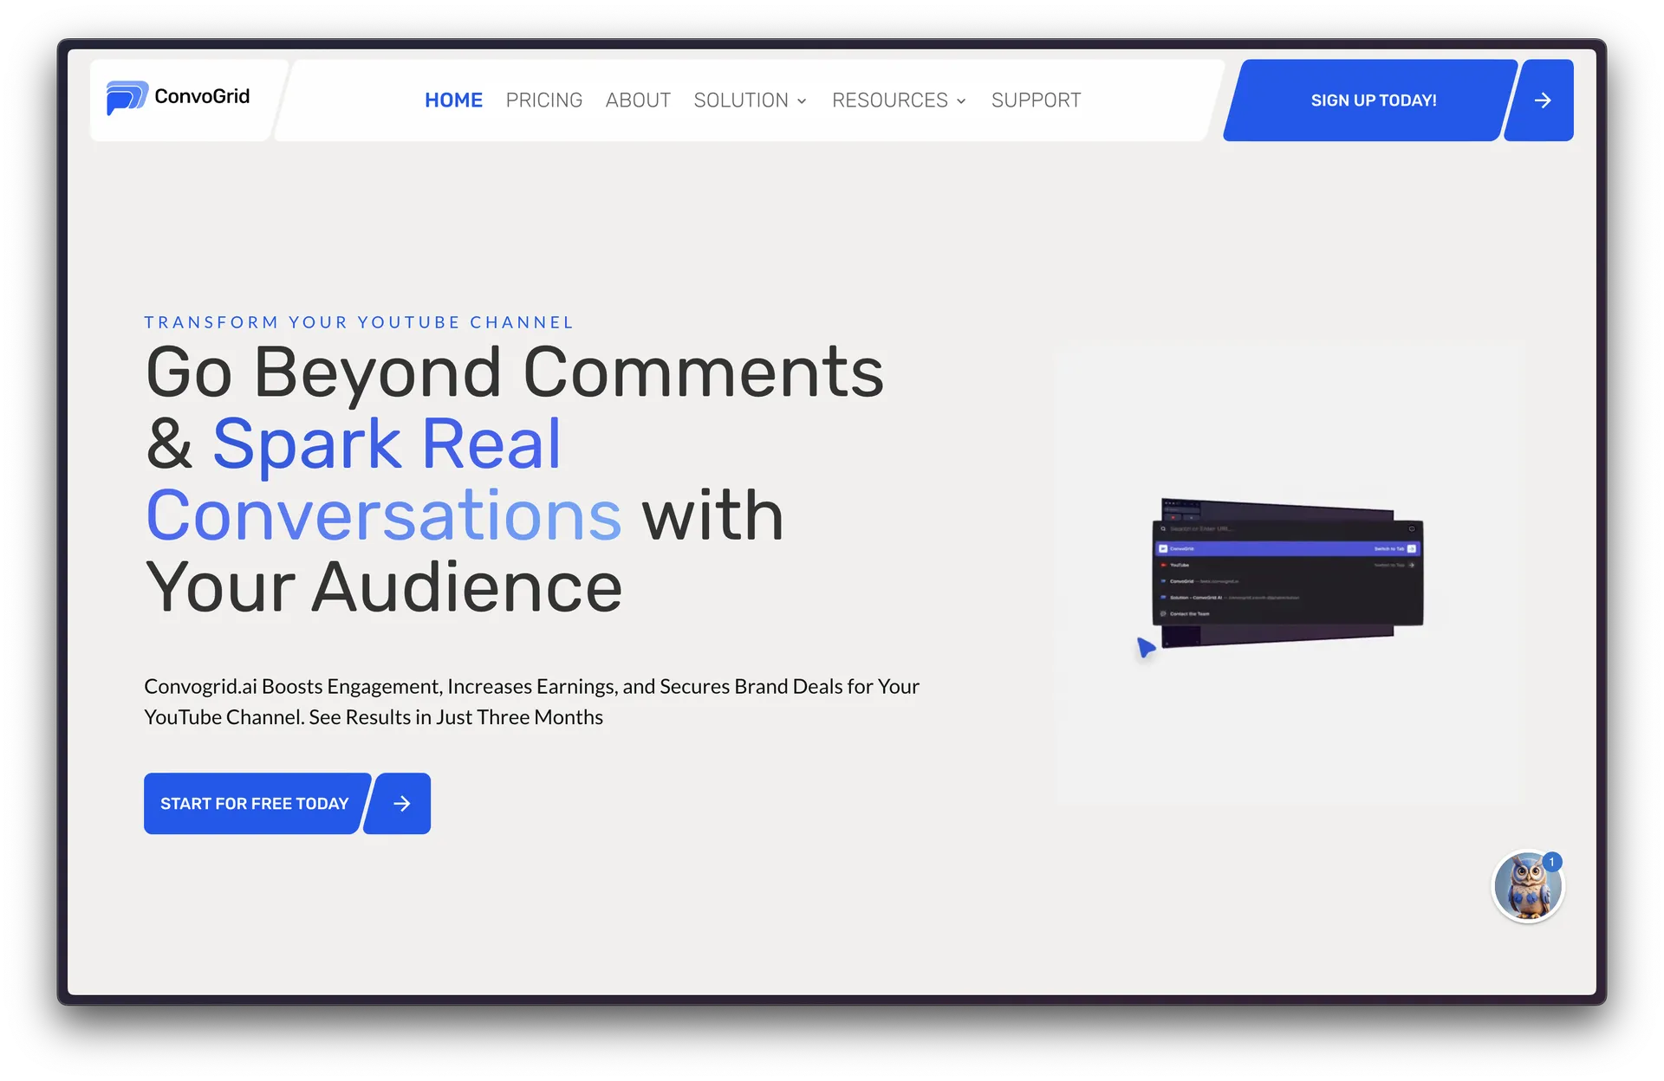This screenshot has height=1081, width=1664.
Task: Click START FOR FREE TODAY button
Action: pos(255,804)
